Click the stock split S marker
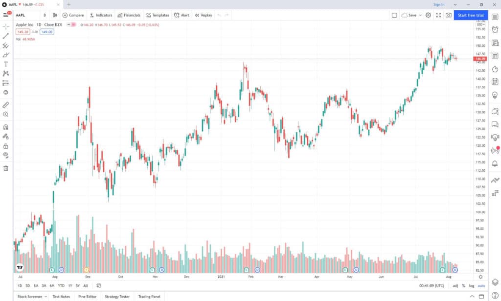 click(86, 270)
